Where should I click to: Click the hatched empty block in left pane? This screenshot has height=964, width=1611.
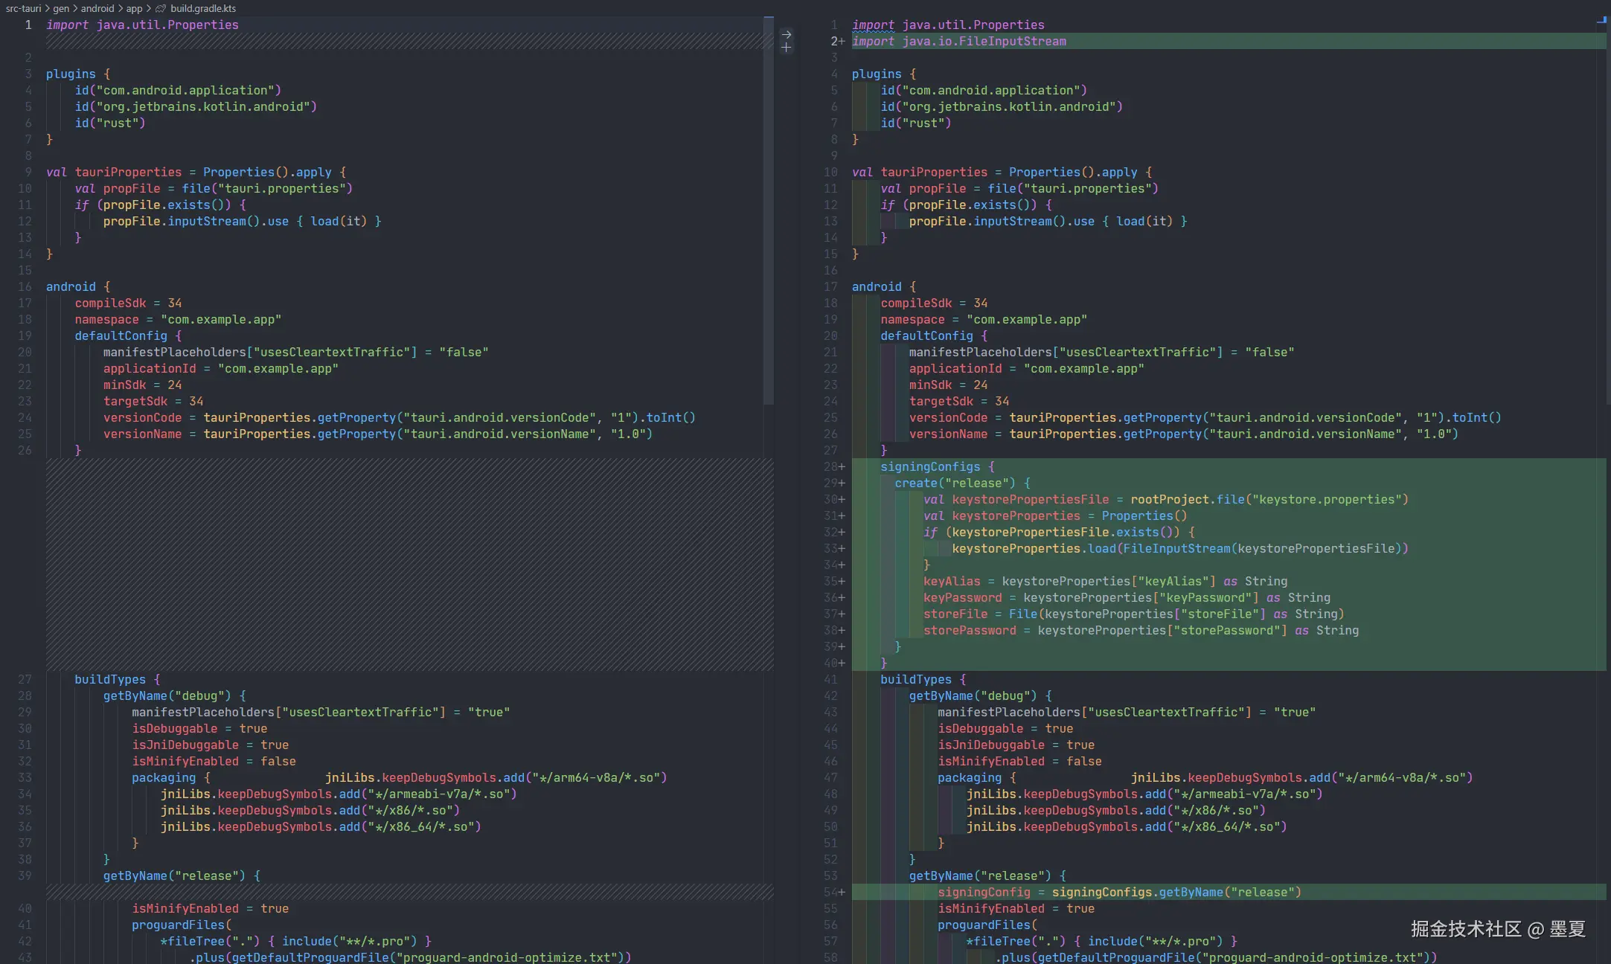pos(409,564)
